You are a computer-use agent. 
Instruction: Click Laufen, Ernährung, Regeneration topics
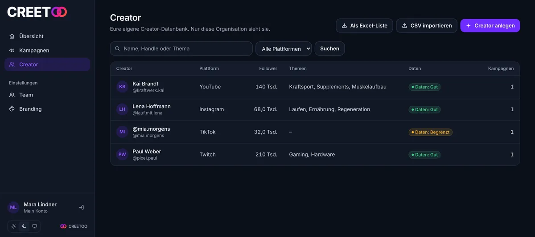click(329, 110)
